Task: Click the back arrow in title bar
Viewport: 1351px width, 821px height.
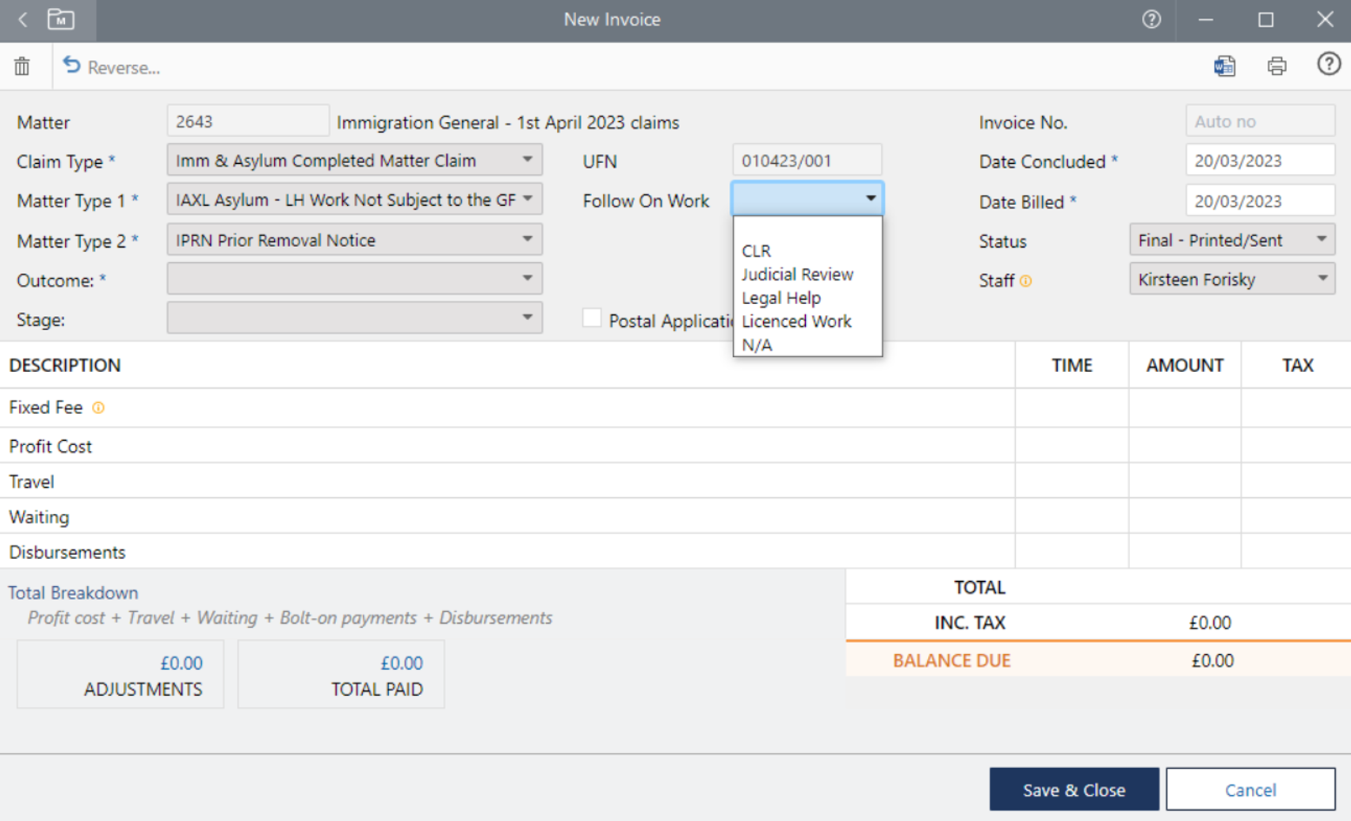Action: click(x=23, y=20)
